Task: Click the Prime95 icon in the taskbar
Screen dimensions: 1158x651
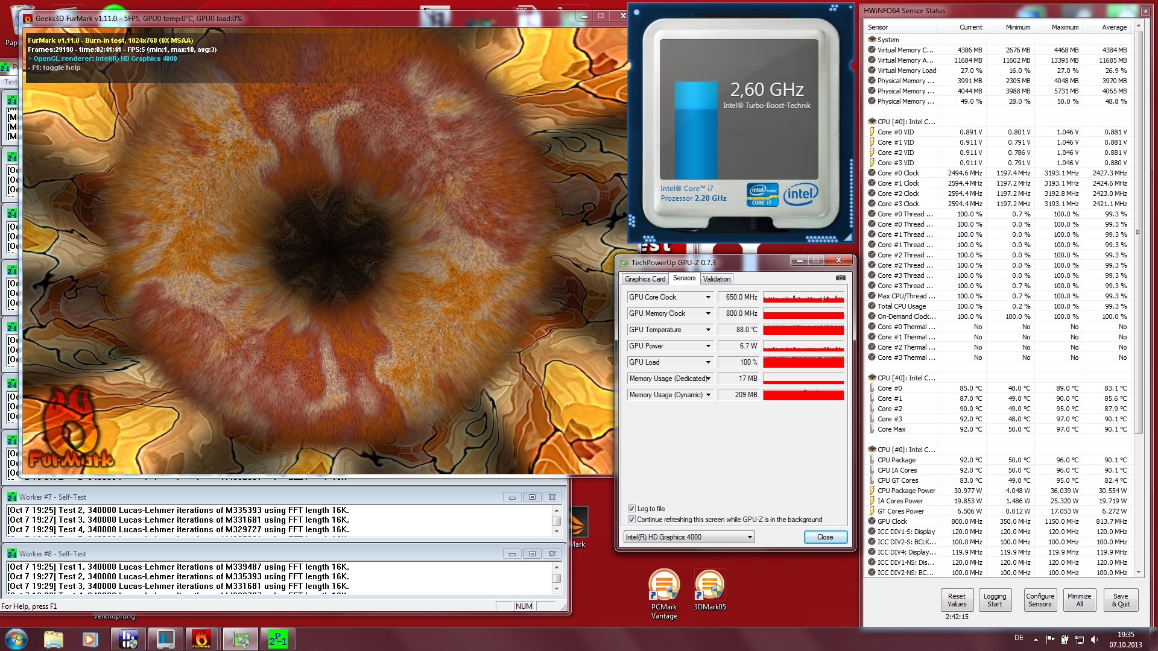Action: click(x=277, y=639)
